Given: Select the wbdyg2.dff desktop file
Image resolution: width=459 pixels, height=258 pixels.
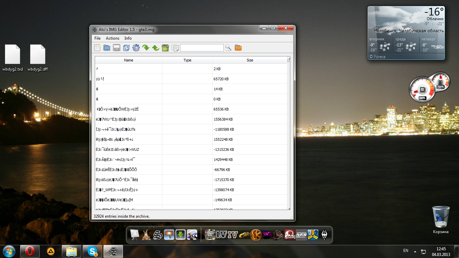Looking at the screenshot, I should pos(38,58).
